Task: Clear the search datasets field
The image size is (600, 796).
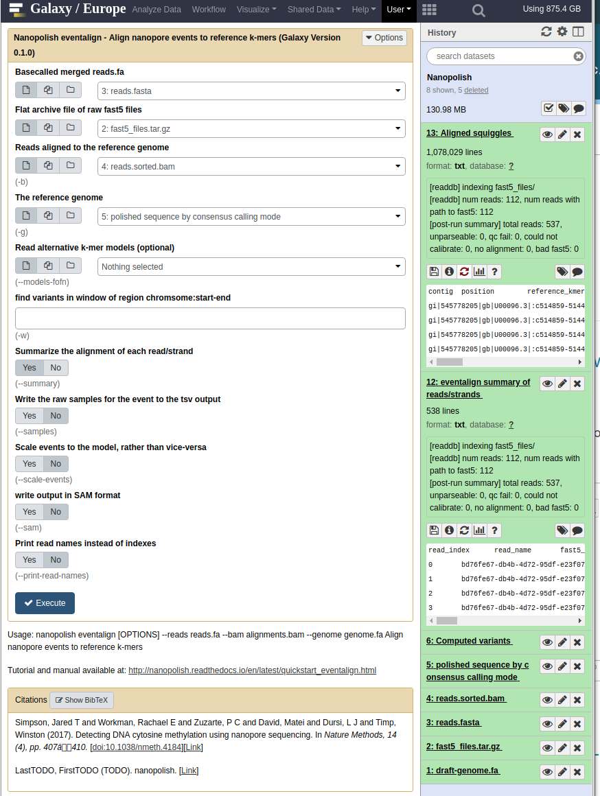Action: 578,56
